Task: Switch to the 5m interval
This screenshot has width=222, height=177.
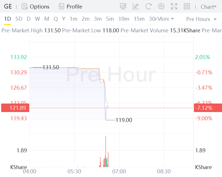Action: click(110, 19)
